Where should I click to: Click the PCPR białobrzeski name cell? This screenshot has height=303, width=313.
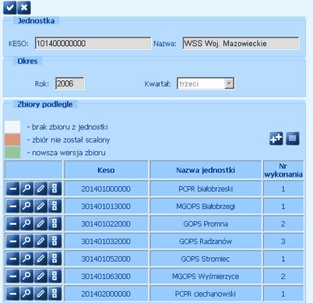[x=206, y=188]
